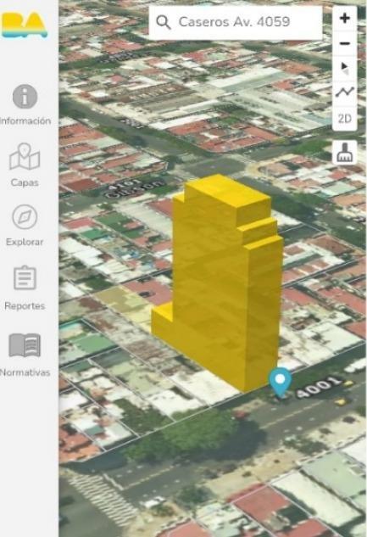Zoom in with the plus button
This screenshot has height=537, width=367.
(345, 18)
